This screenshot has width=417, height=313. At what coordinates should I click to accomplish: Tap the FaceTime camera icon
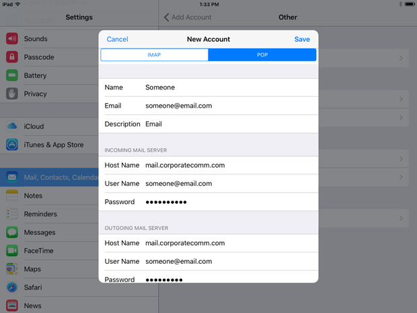pos(12,250)
